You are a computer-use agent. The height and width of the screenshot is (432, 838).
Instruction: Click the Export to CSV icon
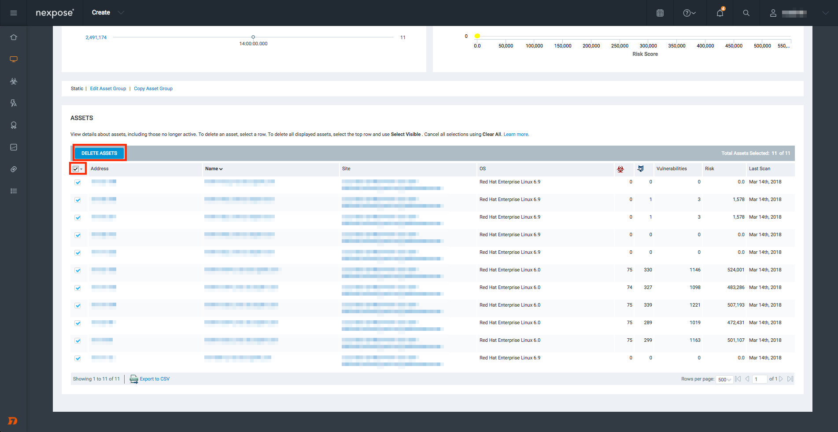(134, 379)
